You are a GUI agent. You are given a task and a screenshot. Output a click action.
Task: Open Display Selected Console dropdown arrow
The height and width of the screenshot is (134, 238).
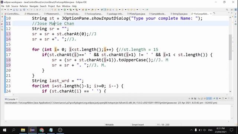[x=220, y=98]
